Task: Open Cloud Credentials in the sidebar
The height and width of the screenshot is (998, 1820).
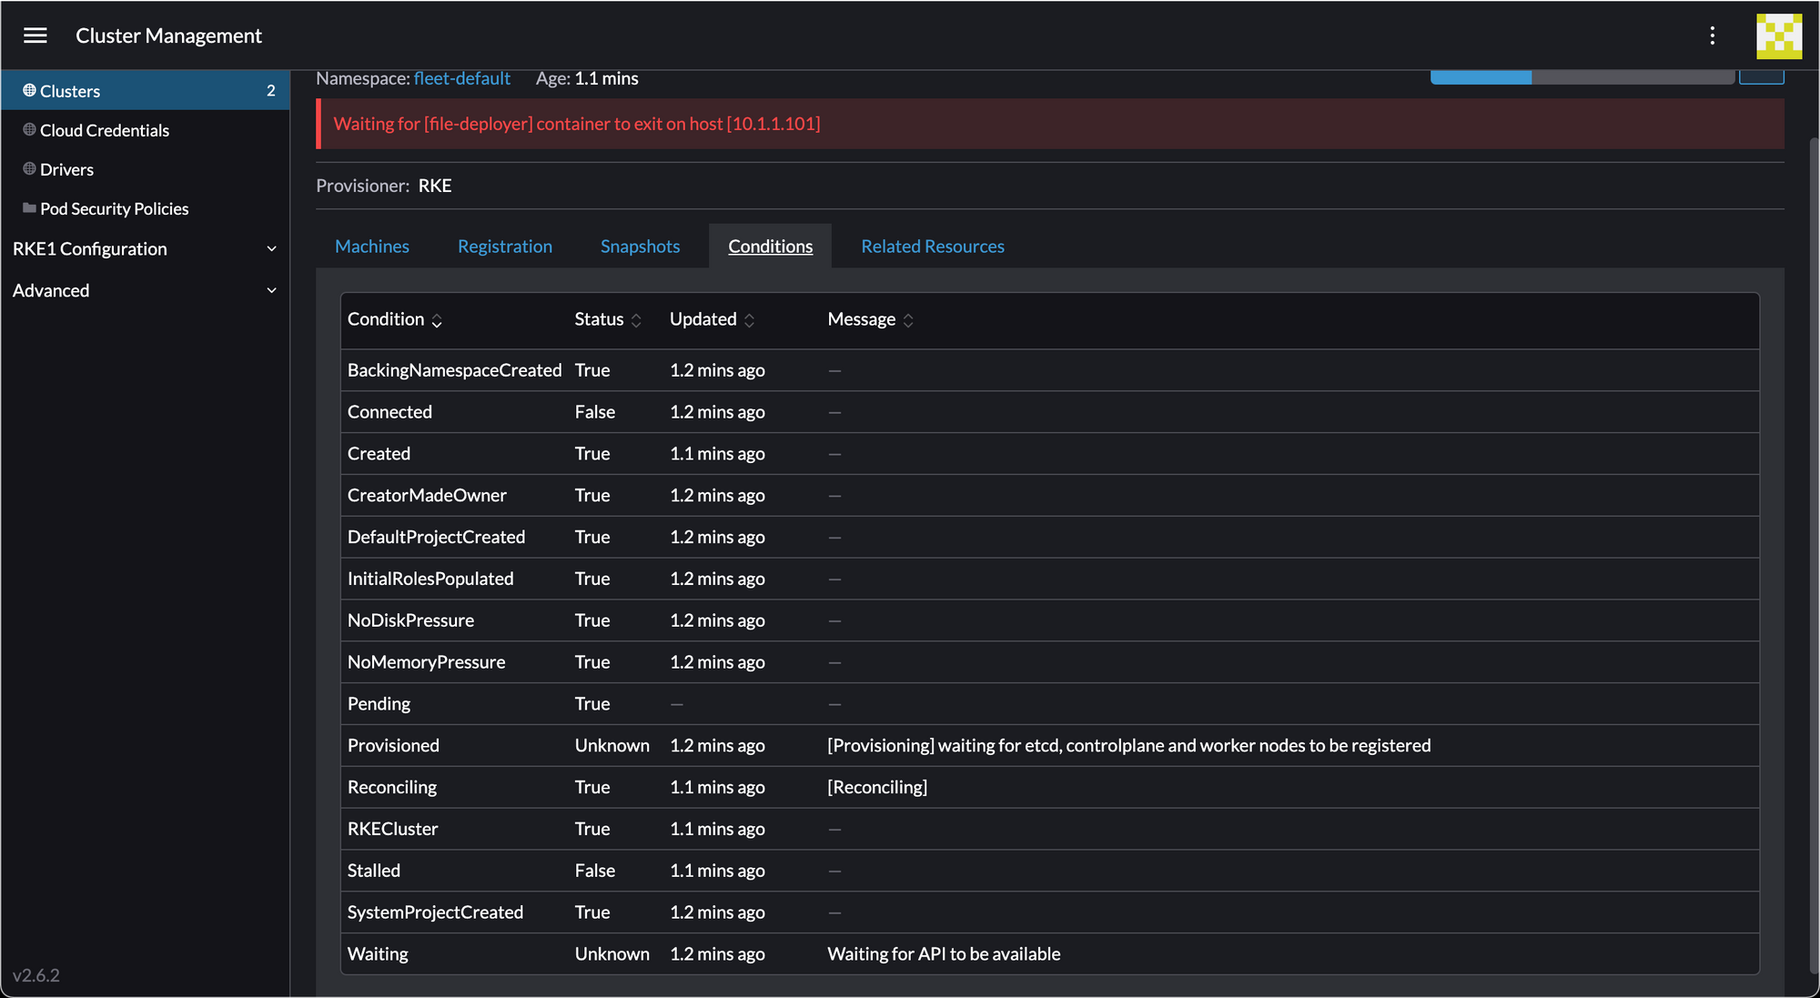Action: 104,130
